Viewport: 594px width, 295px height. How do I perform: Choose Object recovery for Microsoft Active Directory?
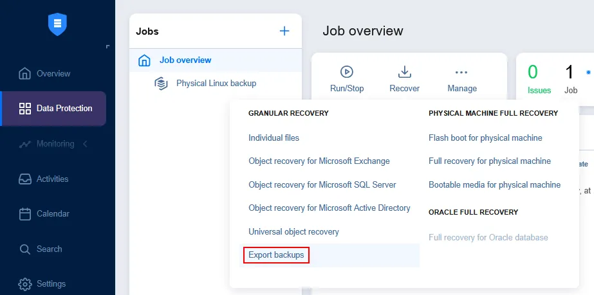pos(329,208)
